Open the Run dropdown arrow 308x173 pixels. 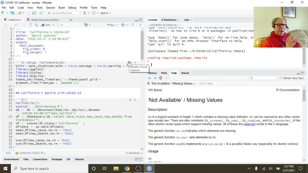(x=117, y=25)
